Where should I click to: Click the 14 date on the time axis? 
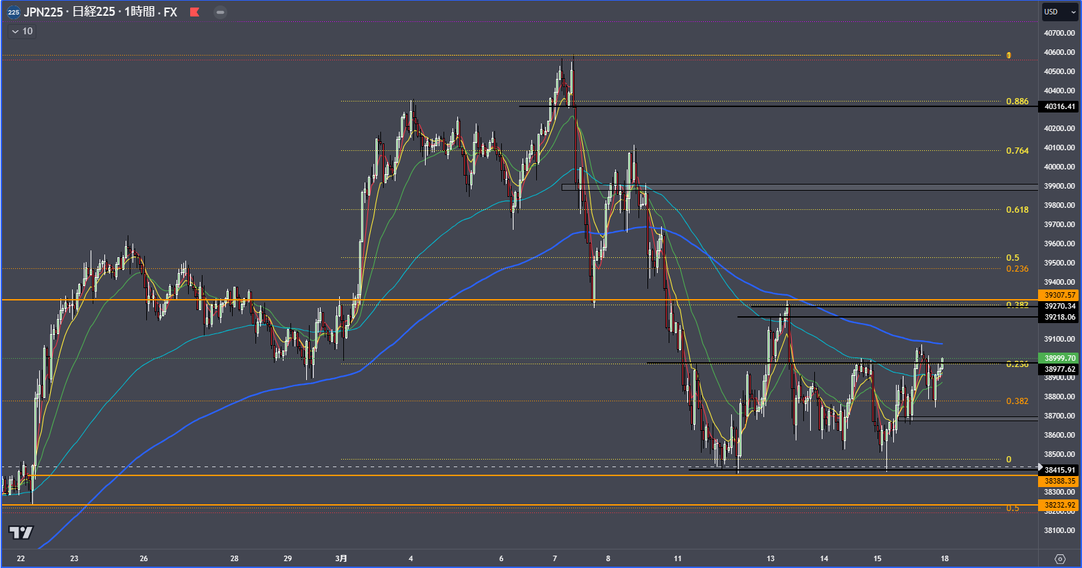coord(824,558)
